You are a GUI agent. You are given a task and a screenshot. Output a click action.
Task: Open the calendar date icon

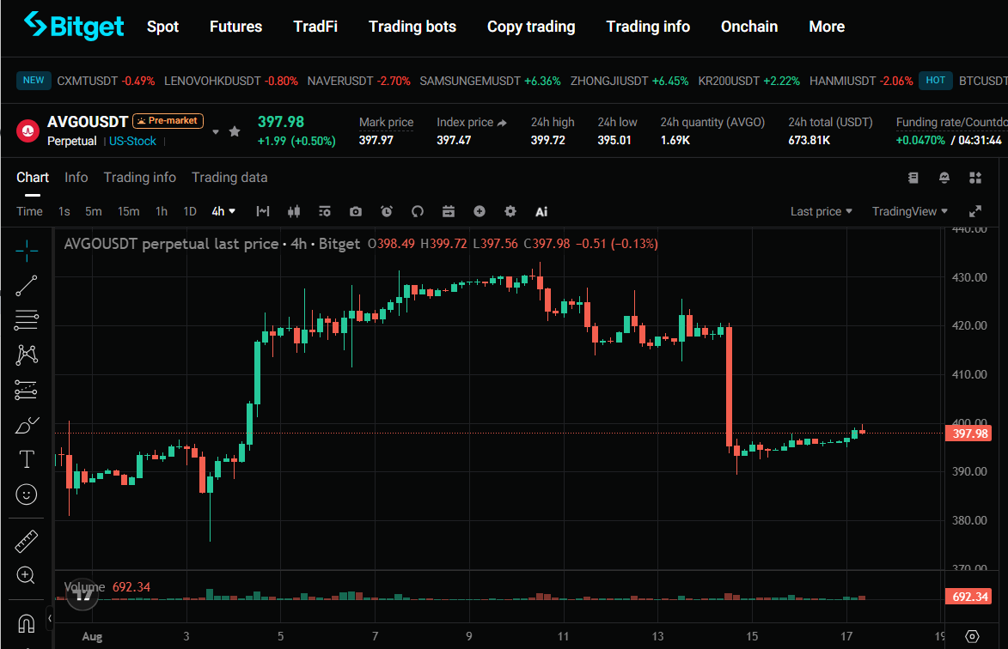tap(448, 211)
